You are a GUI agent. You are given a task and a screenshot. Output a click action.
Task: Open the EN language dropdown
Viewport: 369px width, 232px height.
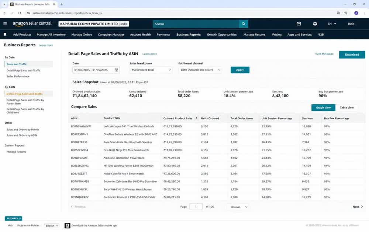point(332,24)
